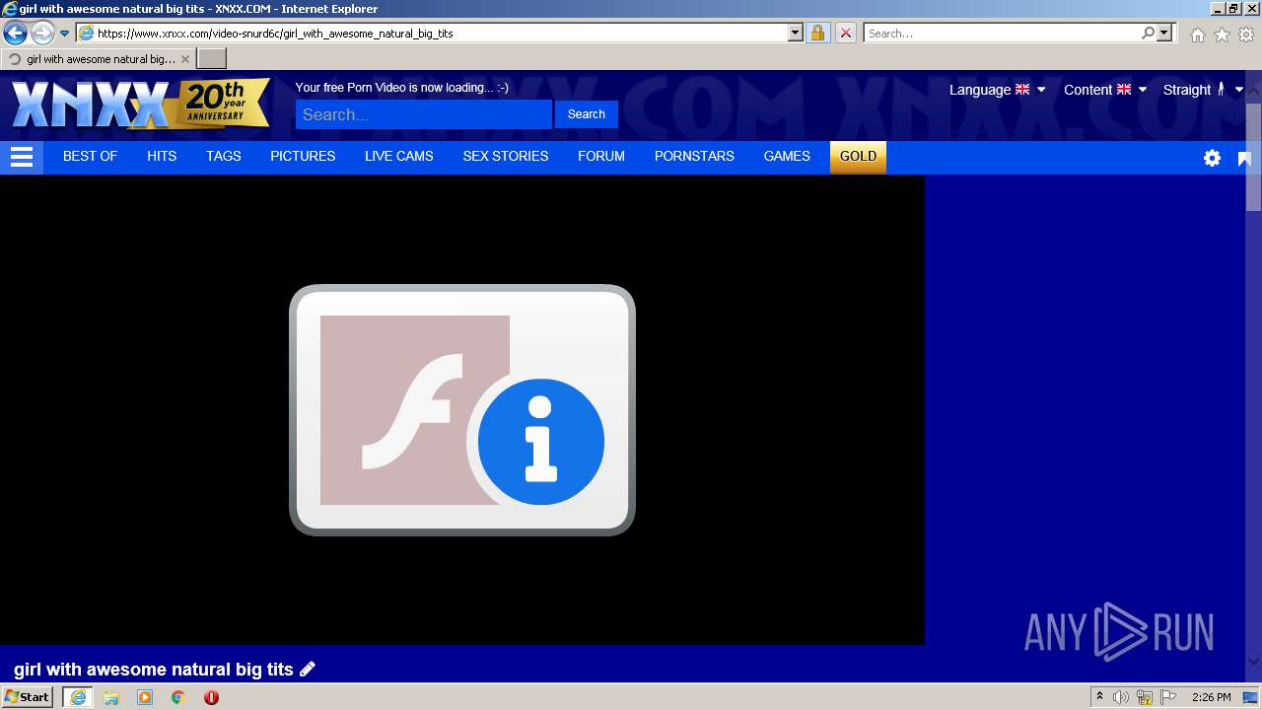Click the pencil edit icon beside title

308,670
